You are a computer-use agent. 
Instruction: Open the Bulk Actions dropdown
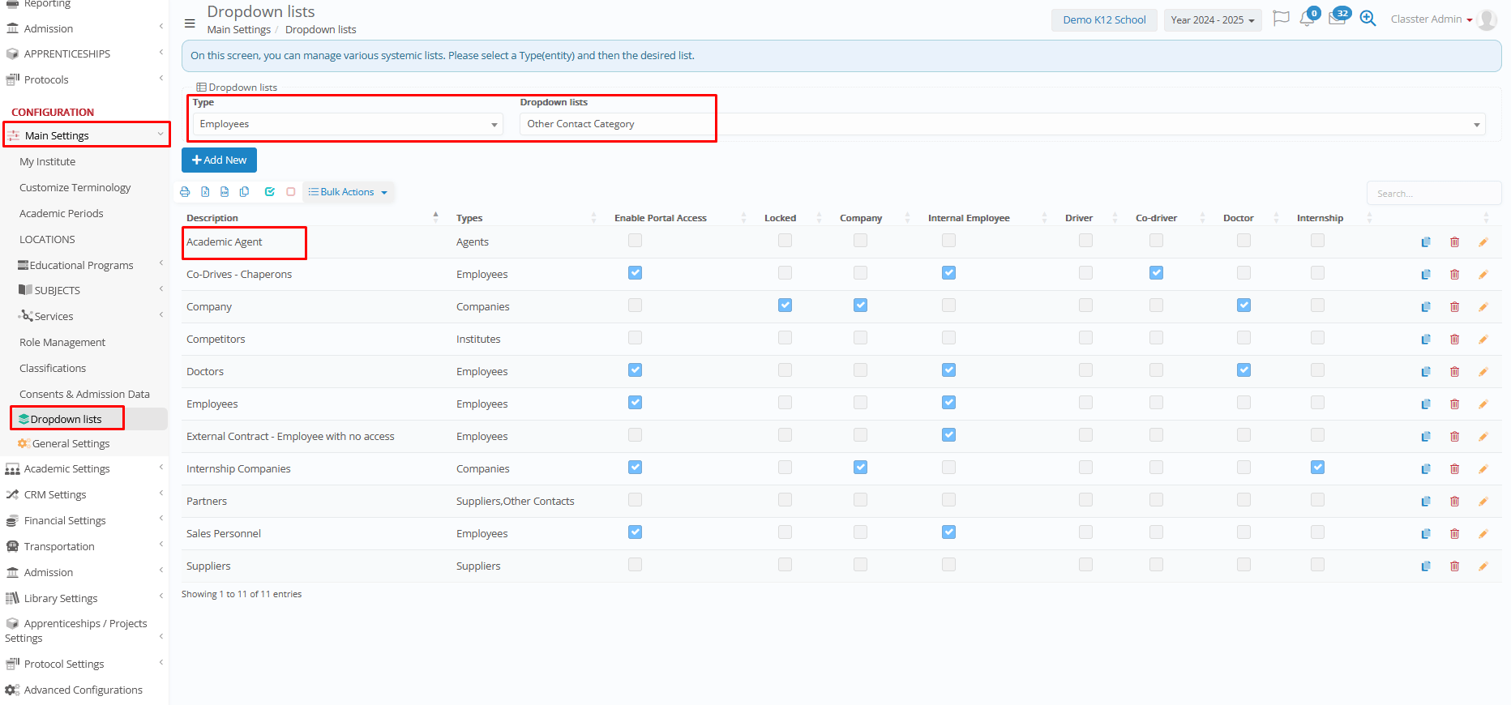[x=348, y=192]
